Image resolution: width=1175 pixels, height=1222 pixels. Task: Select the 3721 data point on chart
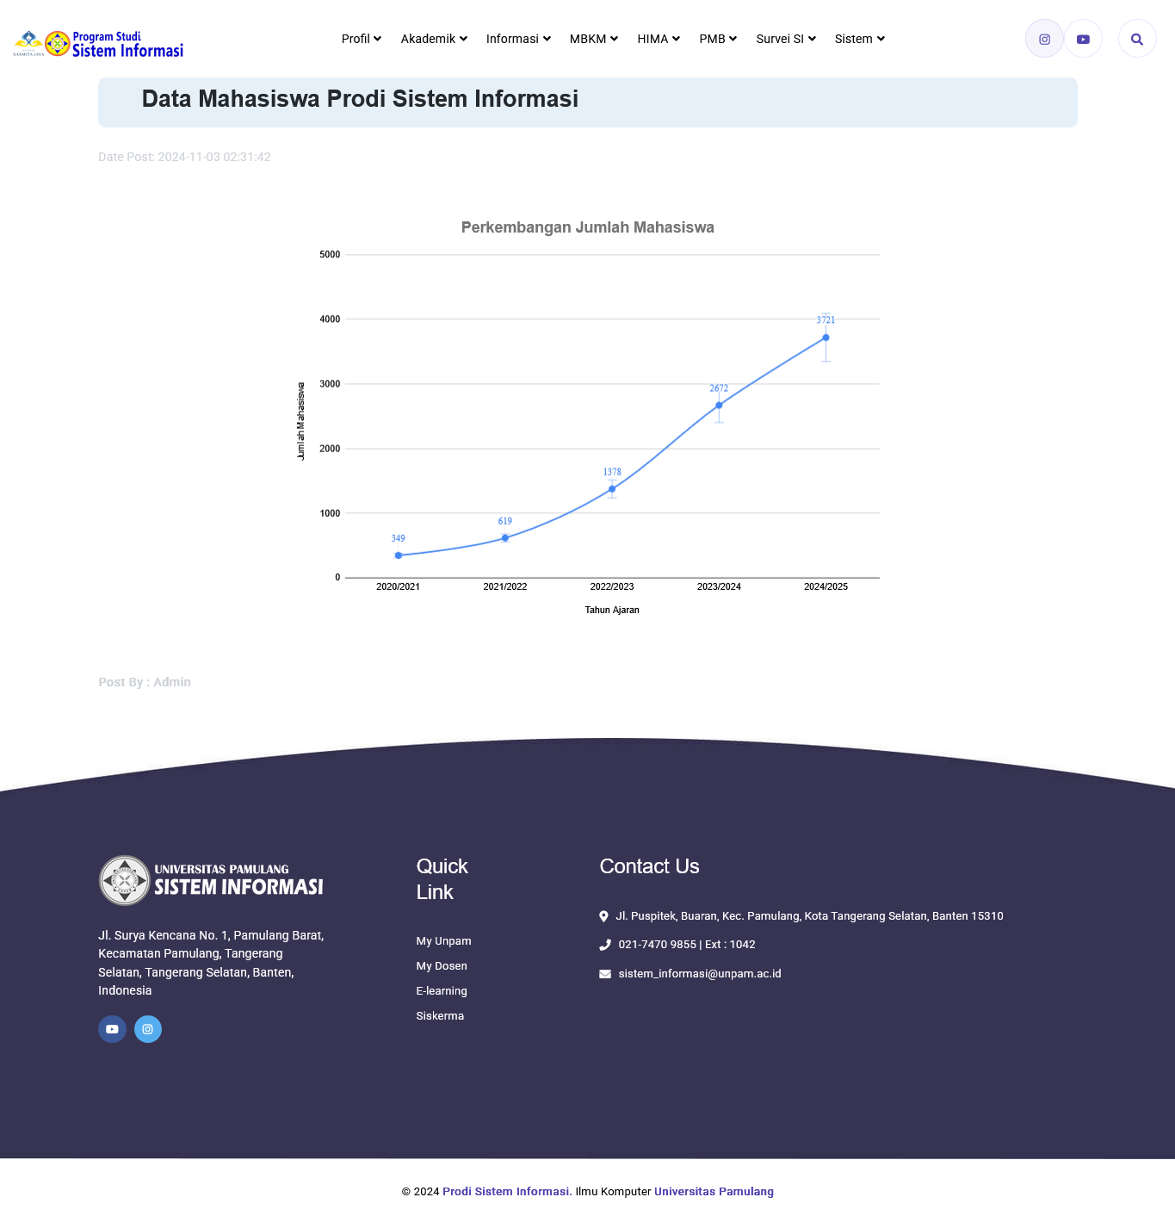click(x=826, y=338)
